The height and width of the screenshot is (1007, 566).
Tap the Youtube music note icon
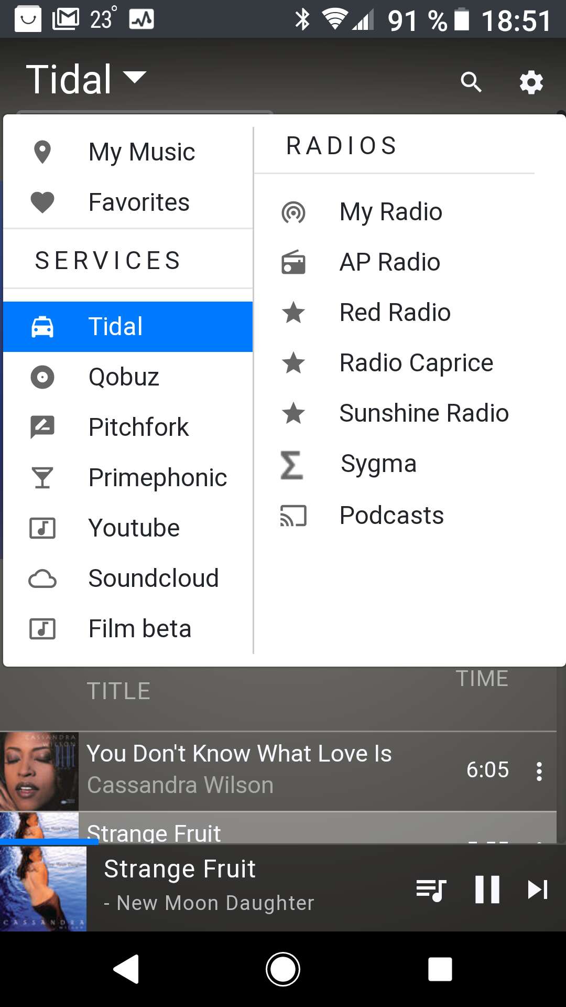(x=42, y=528)
